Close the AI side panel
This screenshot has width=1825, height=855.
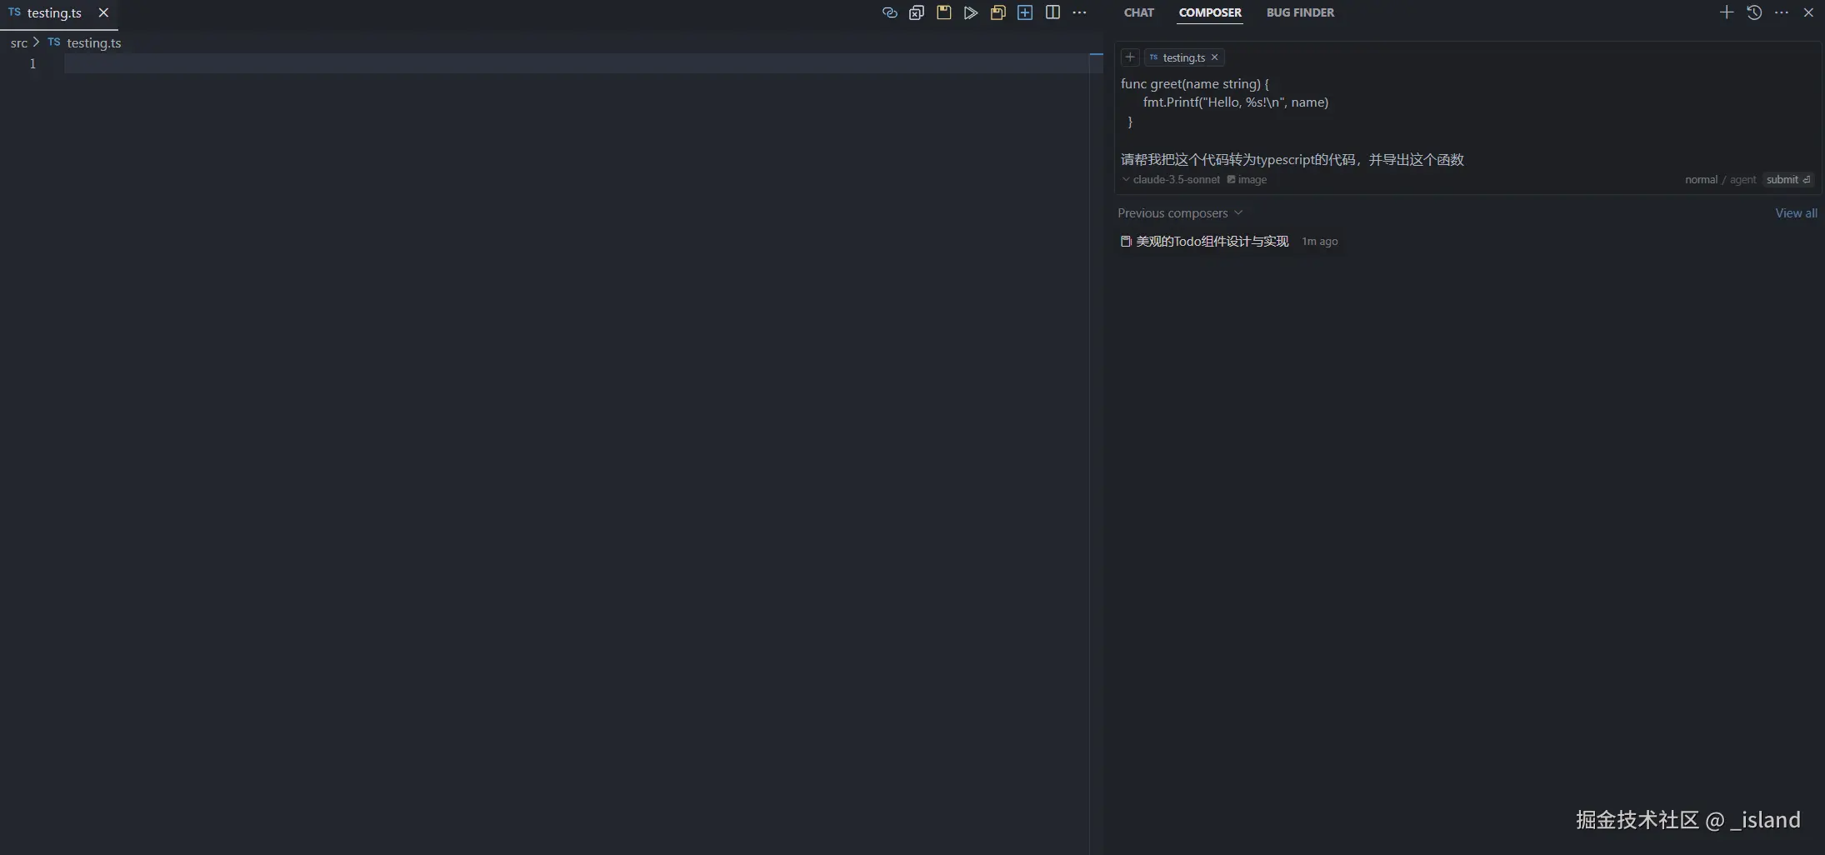pos(1808,12)
